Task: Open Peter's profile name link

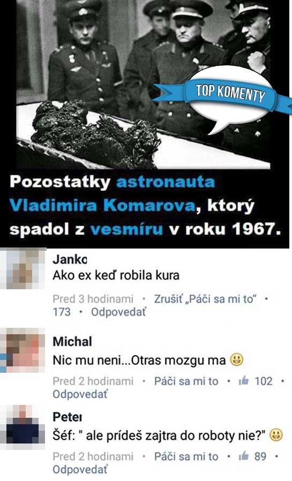Action: (x=68, y=417)
